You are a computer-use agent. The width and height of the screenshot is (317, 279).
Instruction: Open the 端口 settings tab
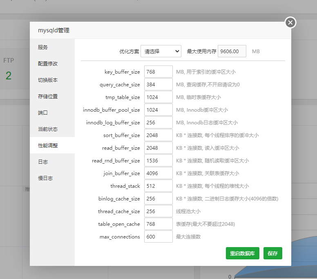click(43, 113)
